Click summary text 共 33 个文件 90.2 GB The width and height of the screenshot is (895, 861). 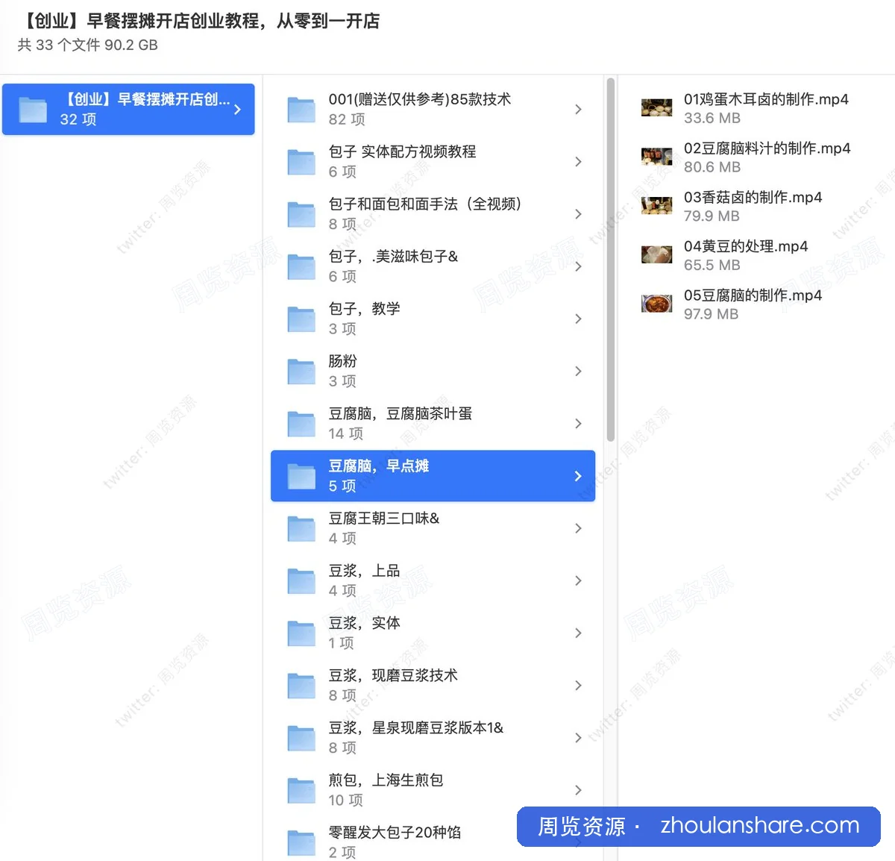[x=87, y=45]
